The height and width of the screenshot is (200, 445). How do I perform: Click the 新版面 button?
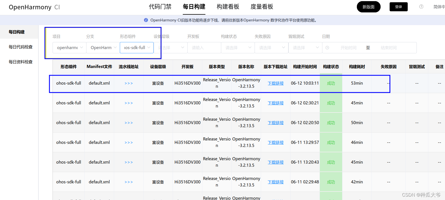pyautogui.click(x=368, y=7)
